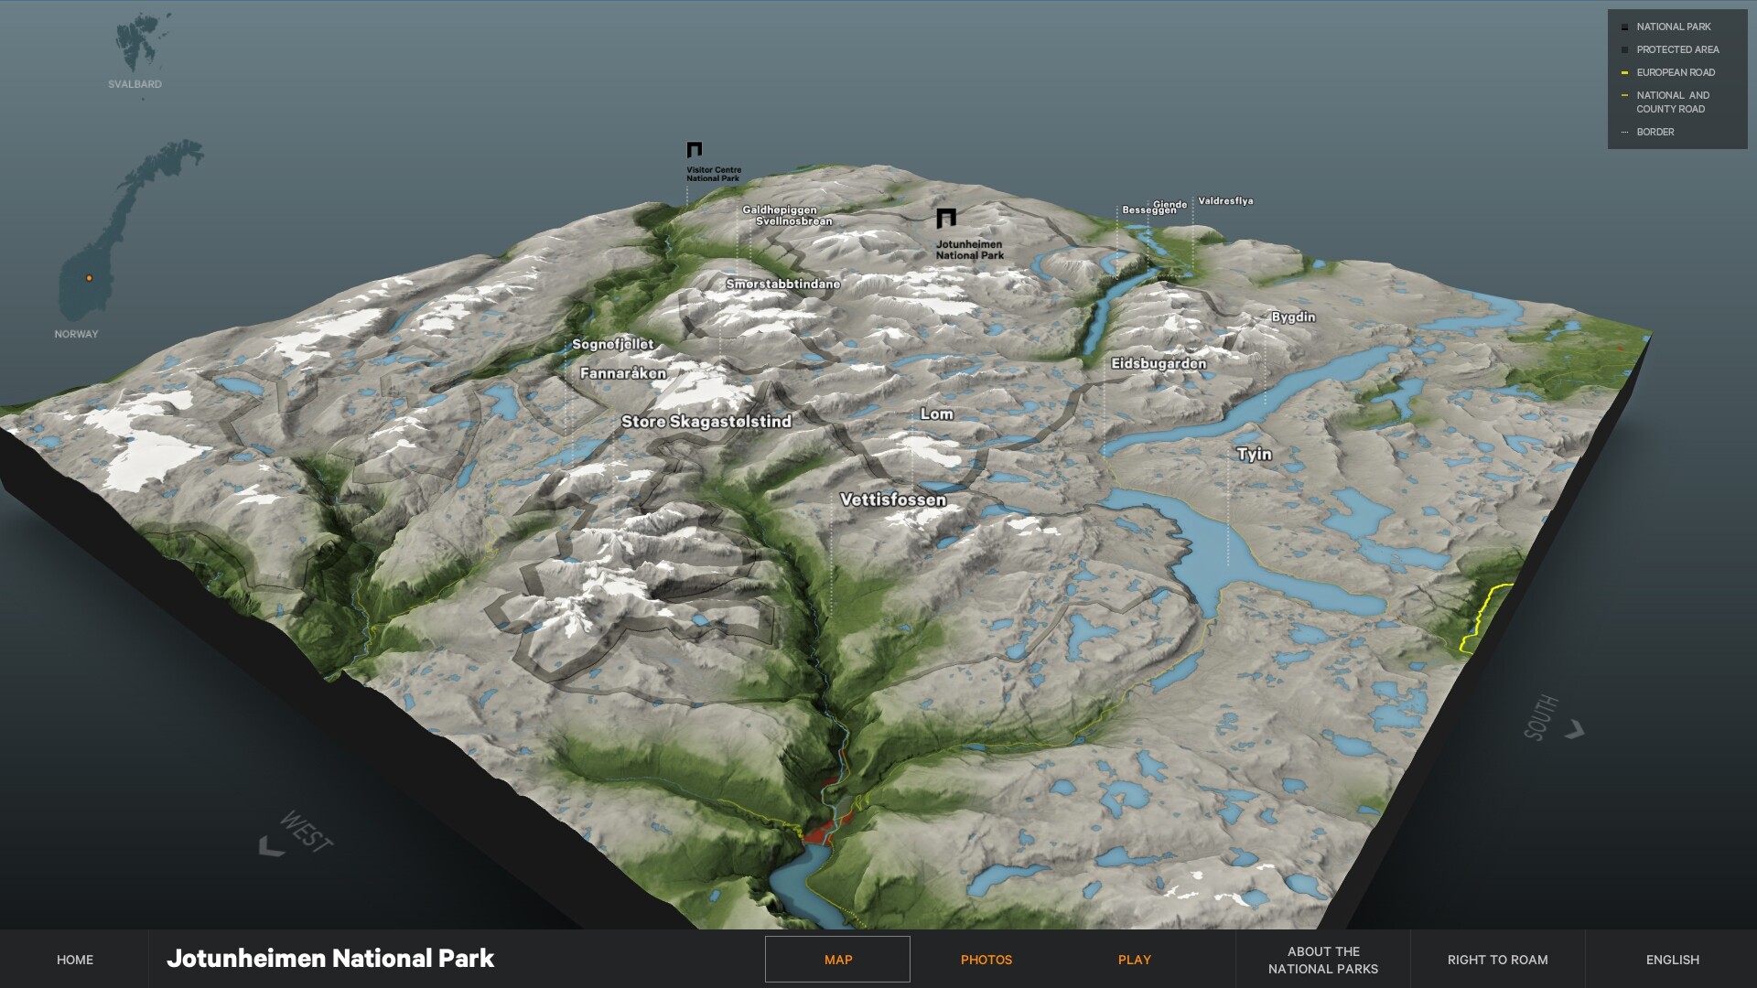Image resolution: width=1757 pixels, height=988 pixels.
Task: Click the Vettisfossen label on the map
Action: tap(895, 499)
